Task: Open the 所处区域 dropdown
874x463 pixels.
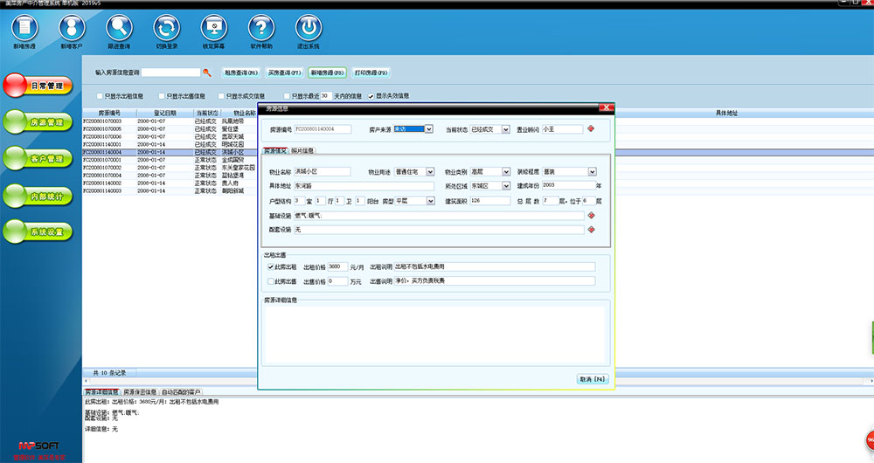Action: (x=505, y=185)
